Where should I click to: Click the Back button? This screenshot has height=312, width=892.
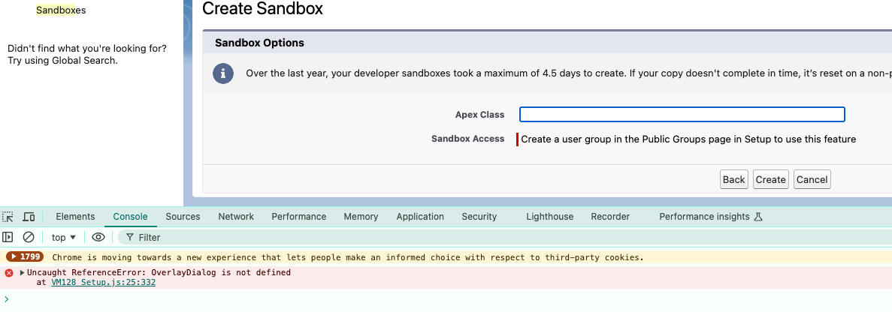click(733, 179)
